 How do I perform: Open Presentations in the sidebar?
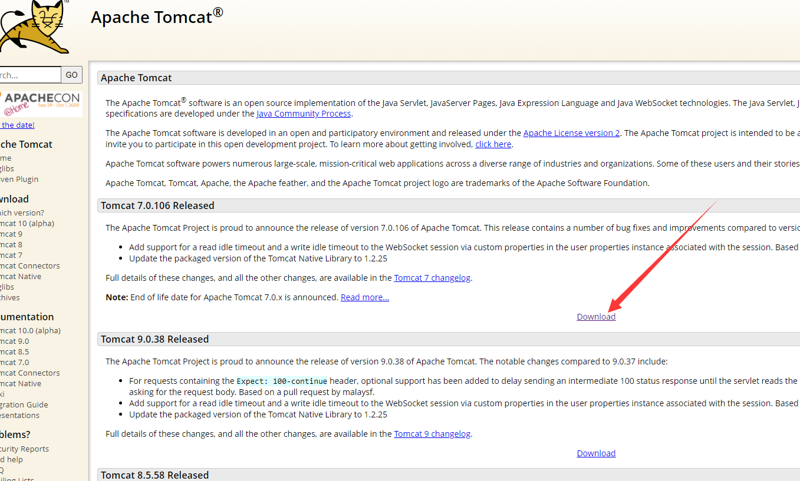coord(20,415)
